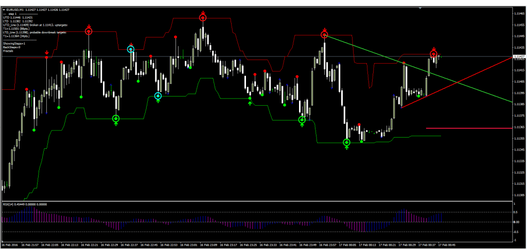The image size is (527, 250).
Task: Click the 'step 1' header text
Action: tap(13, 14)
